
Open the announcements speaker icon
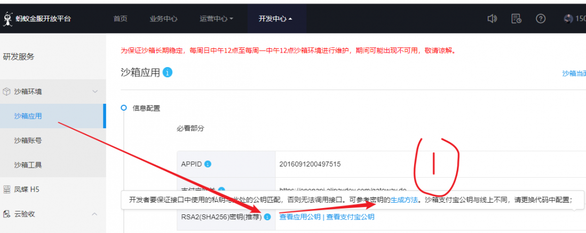tap(492, 19)
